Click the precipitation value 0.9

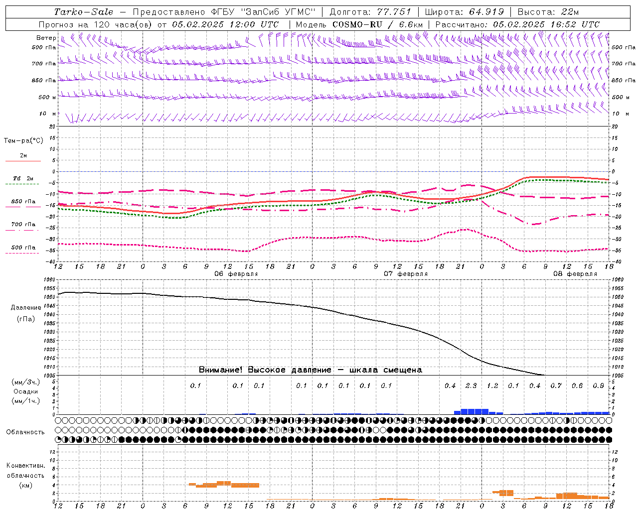coord(598,385)
